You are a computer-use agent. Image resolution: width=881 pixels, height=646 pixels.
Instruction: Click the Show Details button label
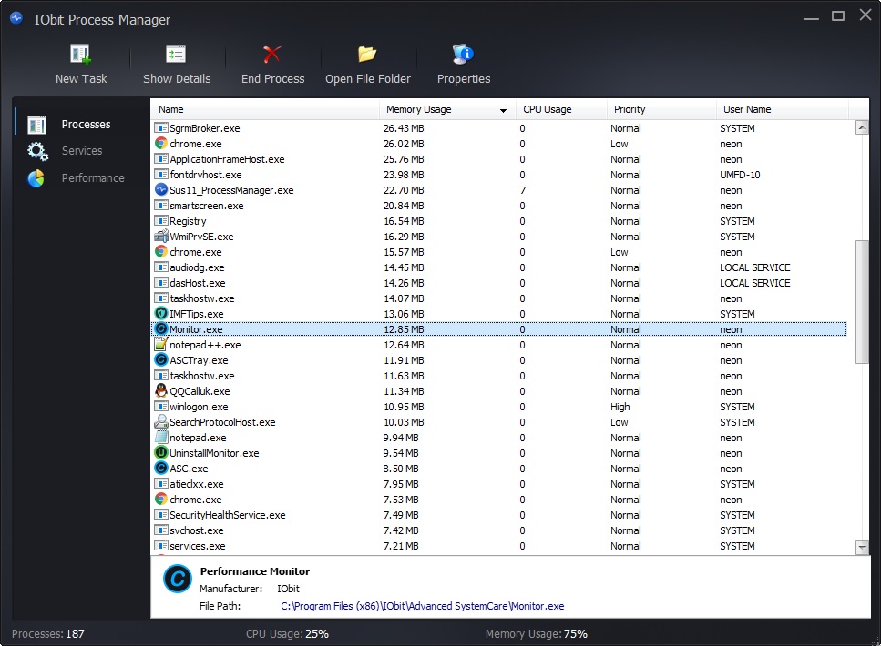pyautogui.click(x=176, y=79)
